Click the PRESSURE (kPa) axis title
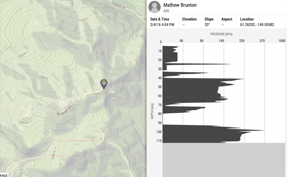Viewport: 287px width, 177px height. pos(221,34)
